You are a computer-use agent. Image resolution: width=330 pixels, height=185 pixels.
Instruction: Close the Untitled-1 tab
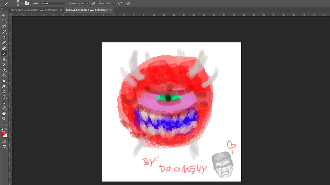point(111,10)
